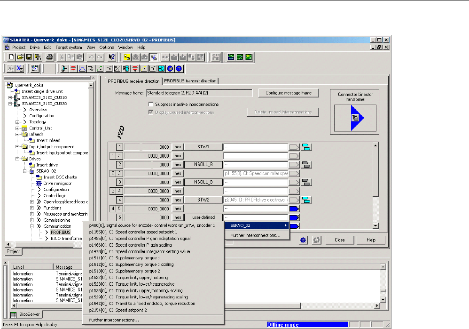Image resolution: width=469 pixels, height=329 pixels.
Task: Toggle Display unused interconnections checkbox
Action: coord(151,112)
